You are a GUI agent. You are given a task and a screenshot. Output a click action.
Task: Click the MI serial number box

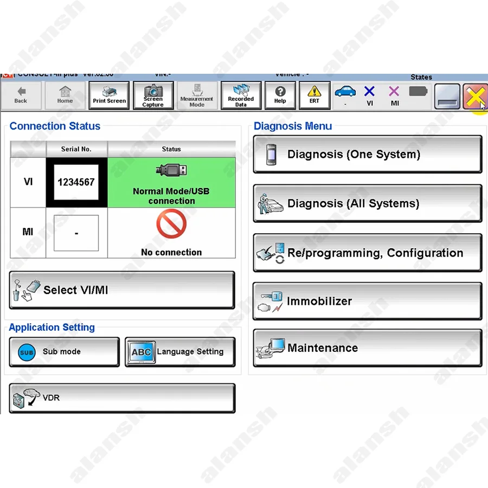(x=76, y=233)
